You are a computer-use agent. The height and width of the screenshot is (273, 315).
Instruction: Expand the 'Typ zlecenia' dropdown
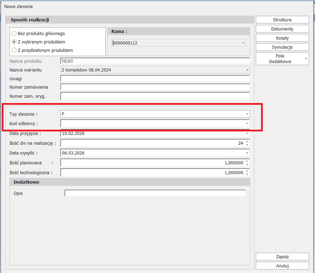pos(247,114)
